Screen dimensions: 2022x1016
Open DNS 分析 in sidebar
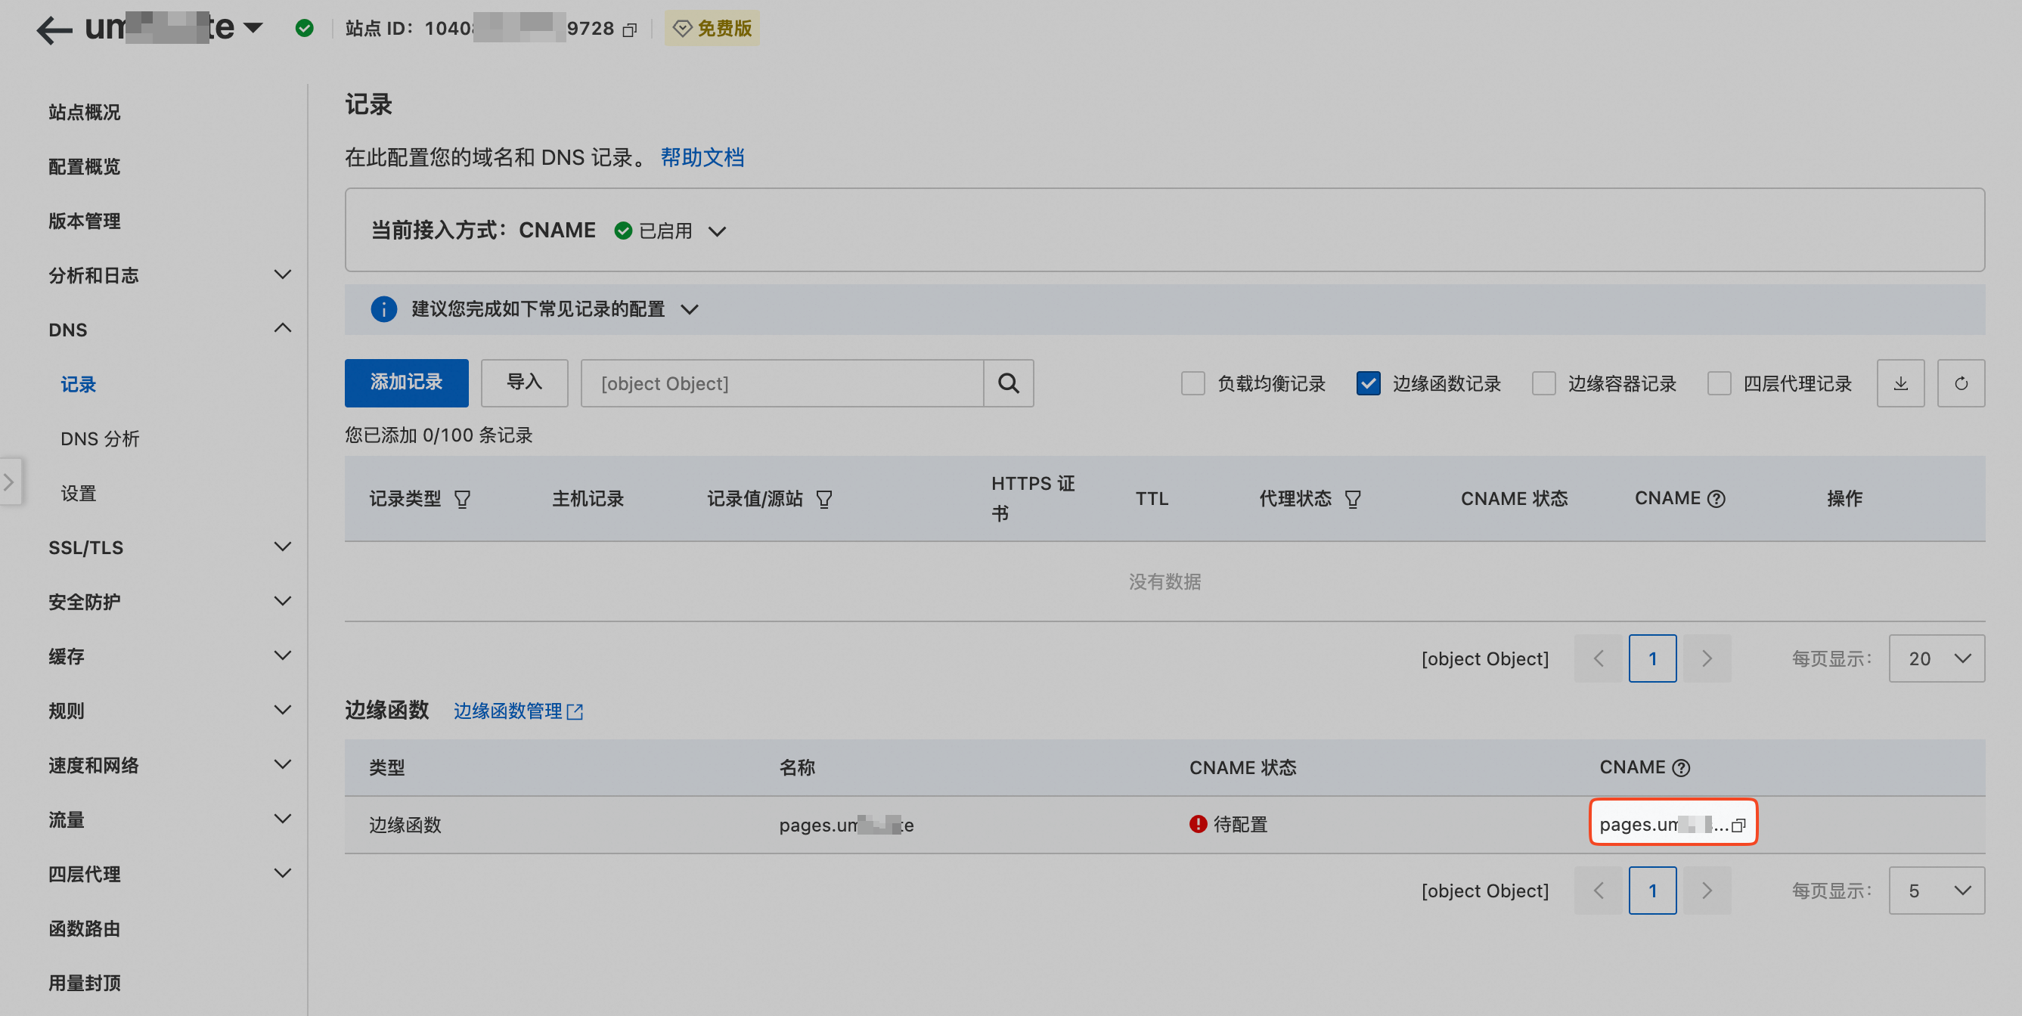[100, 438]
